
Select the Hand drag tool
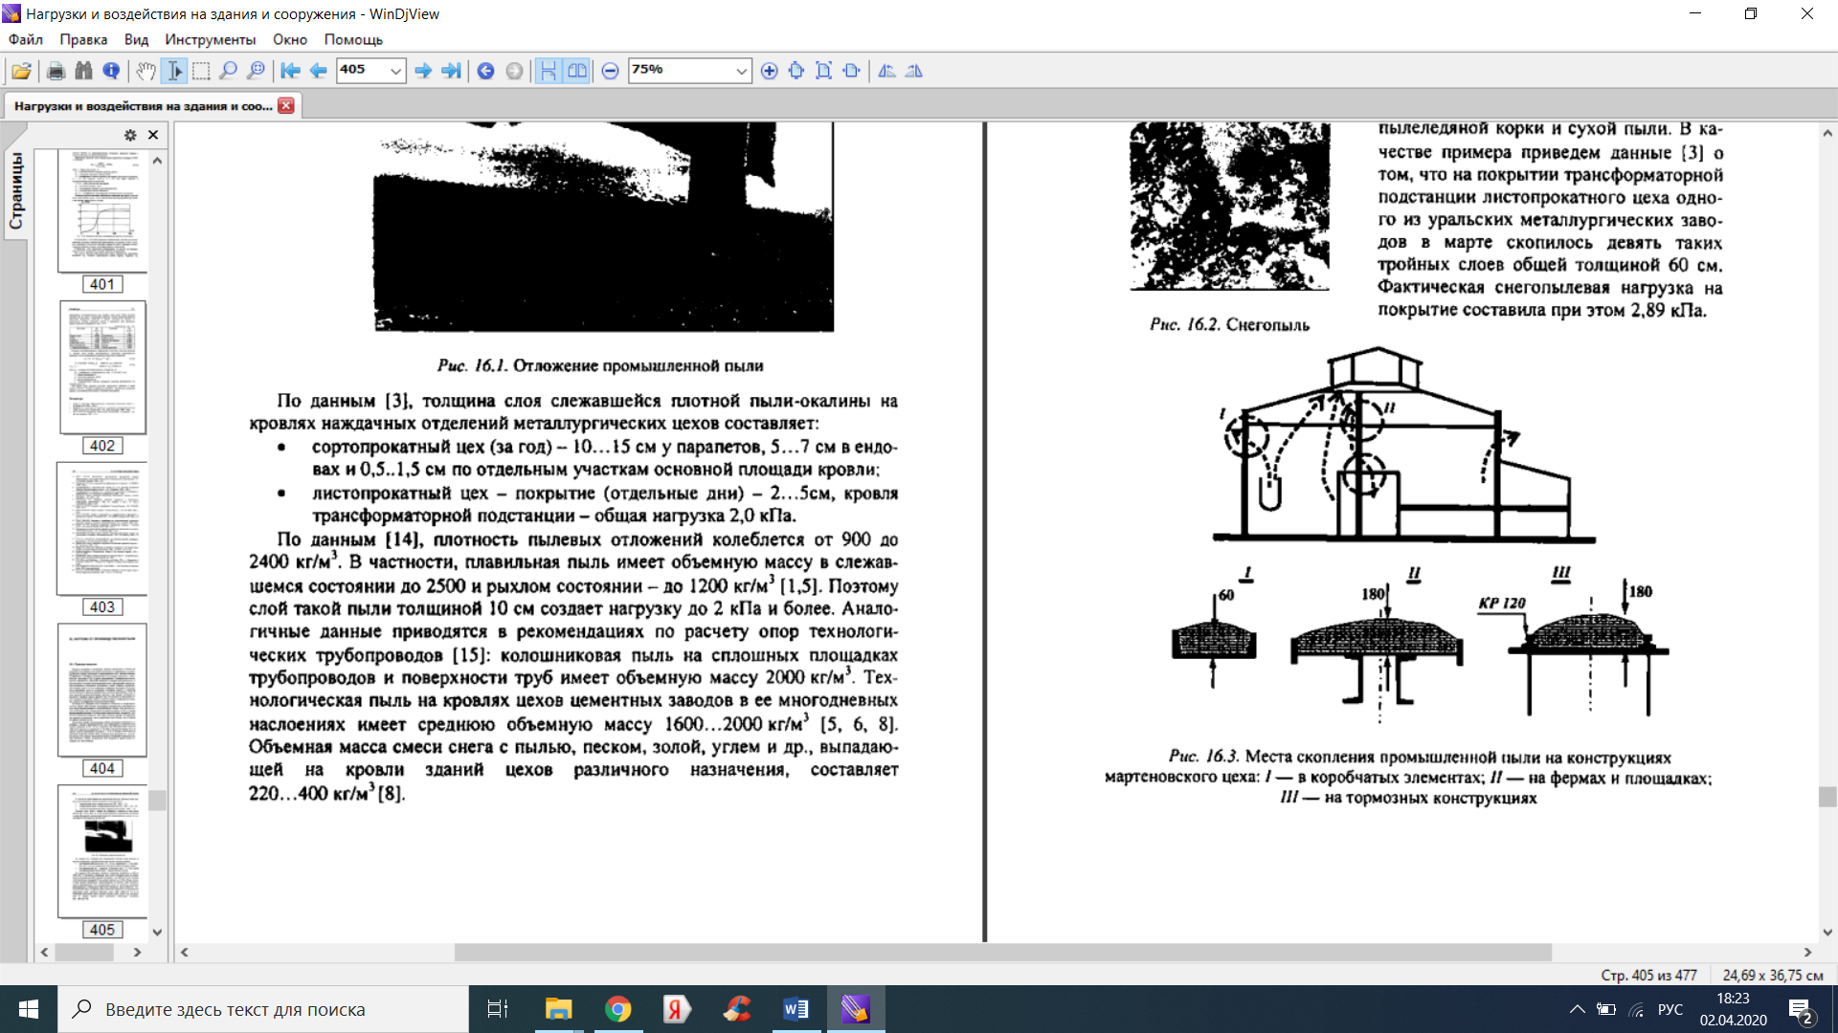coord(146,71)
